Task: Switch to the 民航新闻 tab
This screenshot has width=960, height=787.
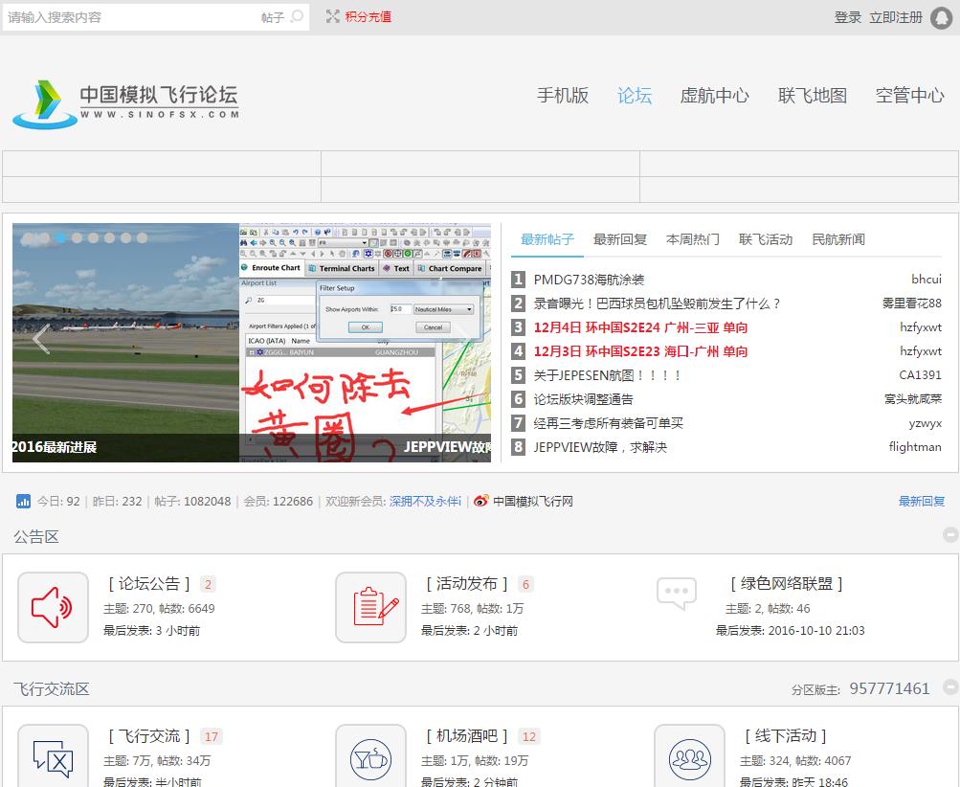Action: pyautogui.click(x=838, y=239)
